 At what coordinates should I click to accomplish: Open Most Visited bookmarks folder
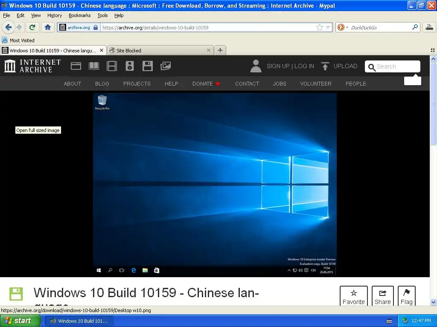point(18,40)
